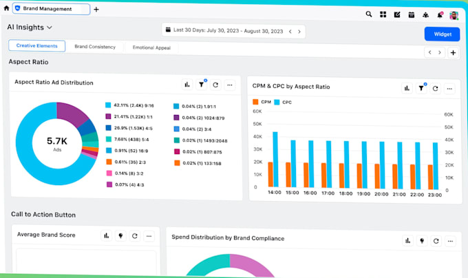Image resolution: width=468 pixels, height=278 pixels.
Task: Switch to the Emotional Appeal tab
Action: tap(151, 47)
